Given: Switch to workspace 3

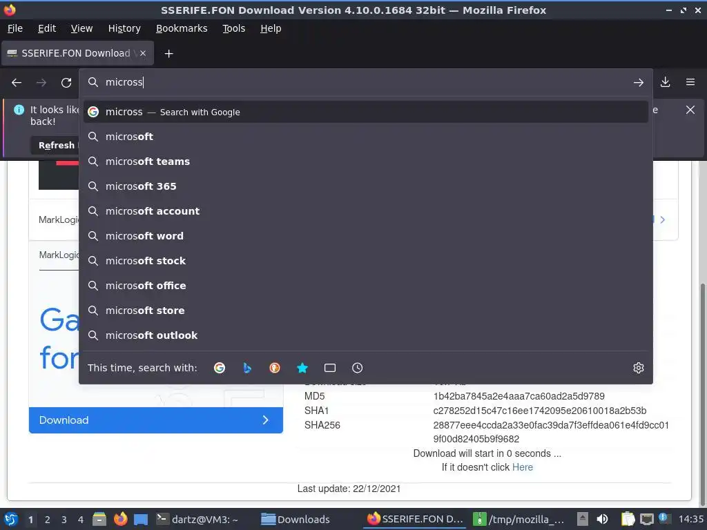Looking at the screenshot, I should click(x=64, y=520).
